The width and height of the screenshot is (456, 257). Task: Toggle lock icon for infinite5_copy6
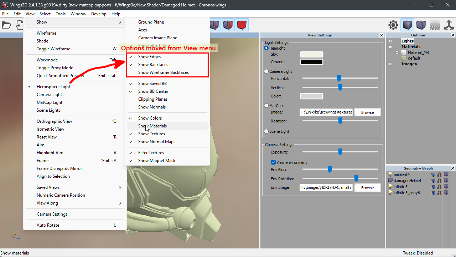[x=440, y=193]
